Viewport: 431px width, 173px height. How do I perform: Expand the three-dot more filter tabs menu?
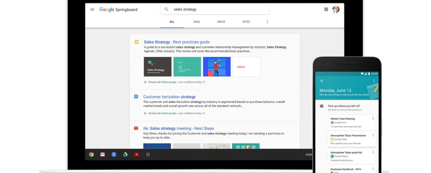pos(267,22)
